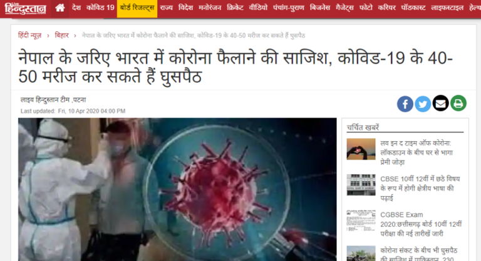Select कोविड 19 in the menu
Viewport: 481px width, 261px height.
[x=100, y=7]
